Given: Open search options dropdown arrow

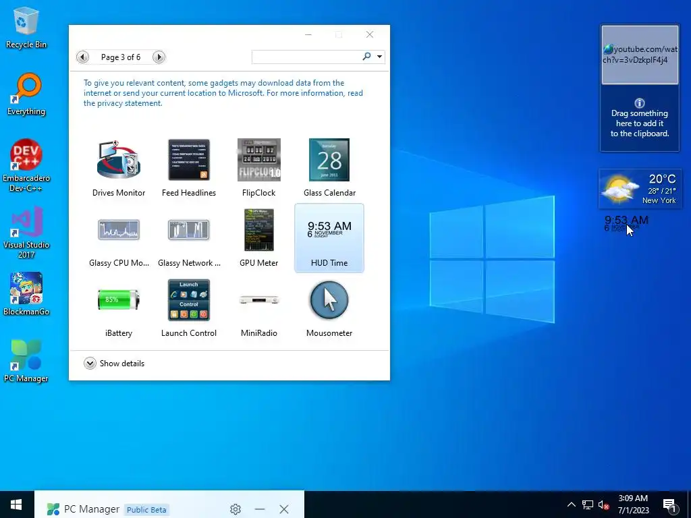Looking at the screenshot, I should (379, 57).
